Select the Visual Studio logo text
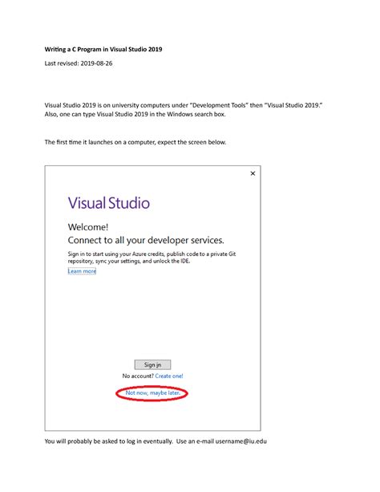380x492 pixels. coord(109,203)
